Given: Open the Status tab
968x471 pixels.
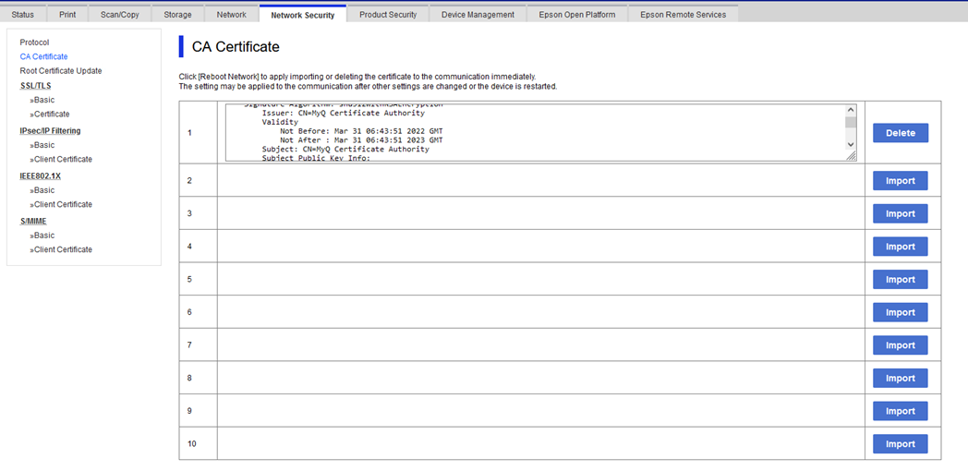Looking at the screenshot, I should click(23, 15).
